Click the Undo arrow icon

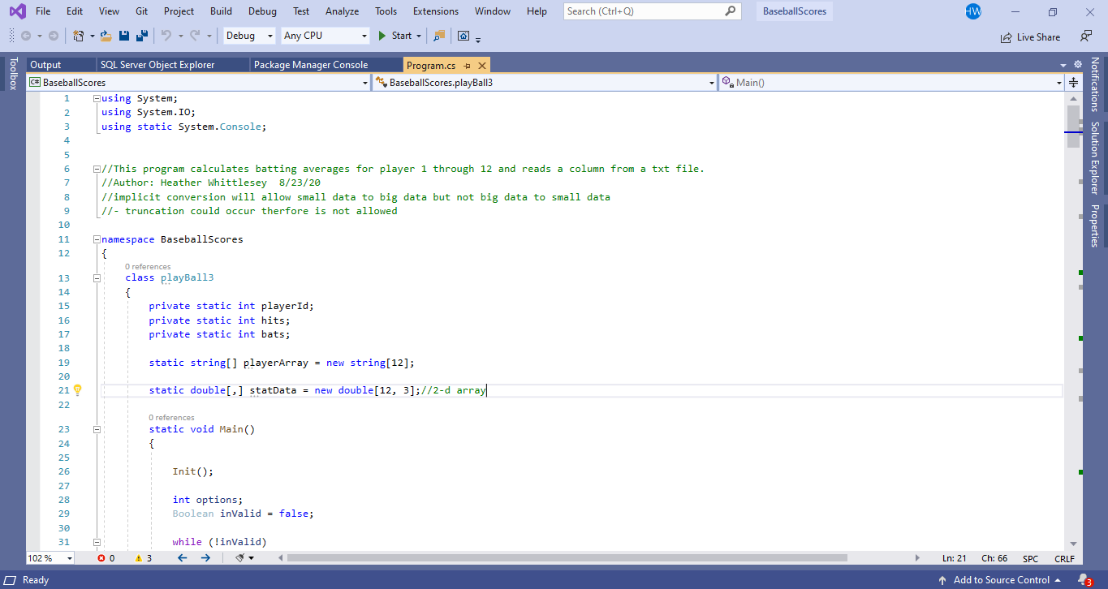[166, 36]
